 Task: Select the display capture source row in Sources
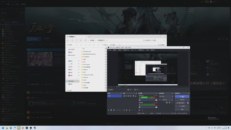(x=130, y=96)
